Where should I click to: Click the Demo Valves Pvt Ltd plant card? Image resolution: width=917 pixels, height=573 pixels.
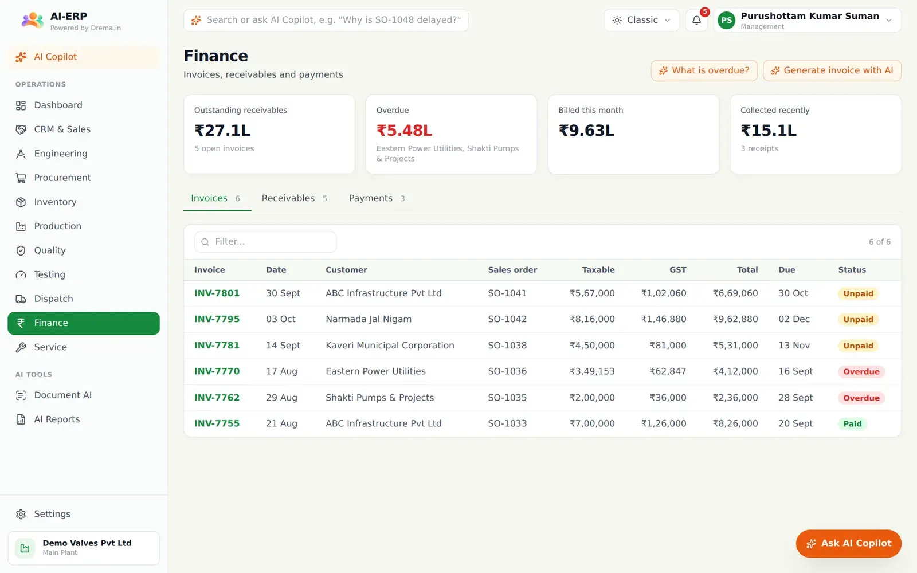[x=84, y=548]
